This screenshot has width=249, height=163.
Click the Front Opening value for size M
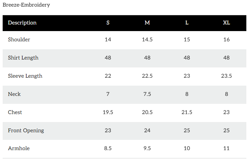[x=147, y=131]
